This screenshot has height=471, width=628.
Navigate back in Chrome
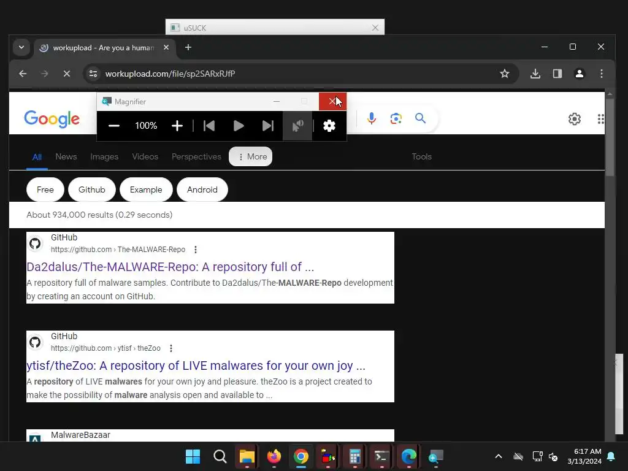(x=23, y=74)
